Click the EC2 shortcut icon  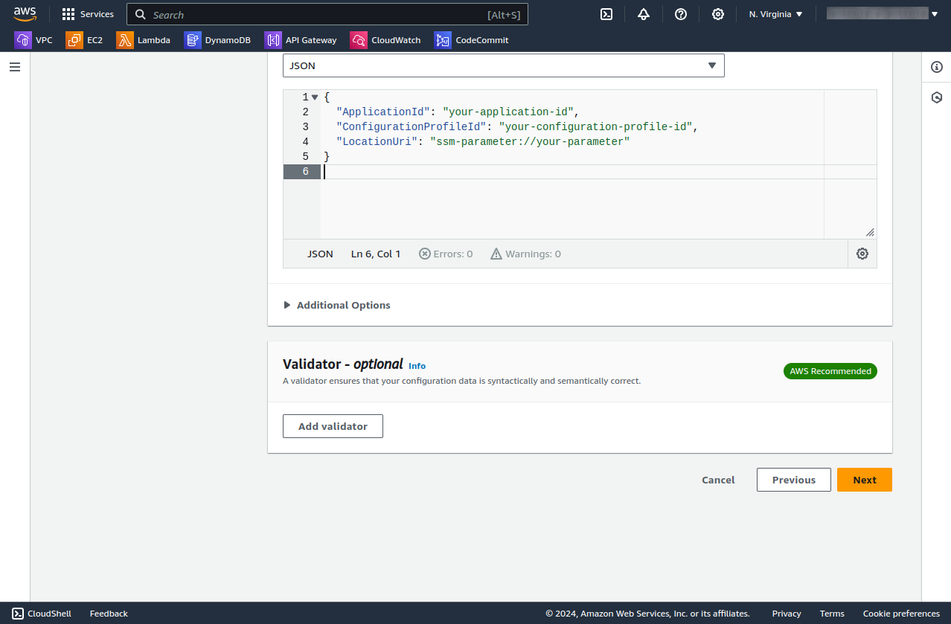(x=74, y=40)
